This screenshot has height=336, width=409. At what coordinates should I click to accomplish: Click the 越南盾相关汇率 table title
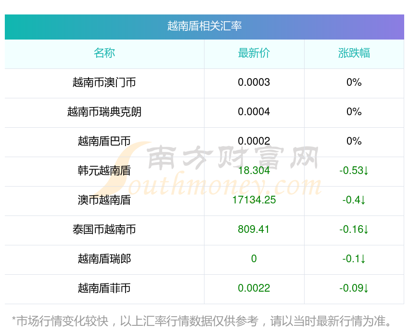pos(204,26)
